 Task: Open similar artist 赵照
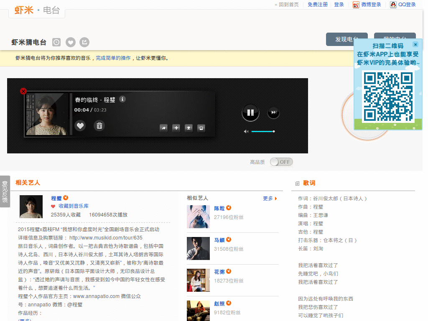(x=219, y=303)
